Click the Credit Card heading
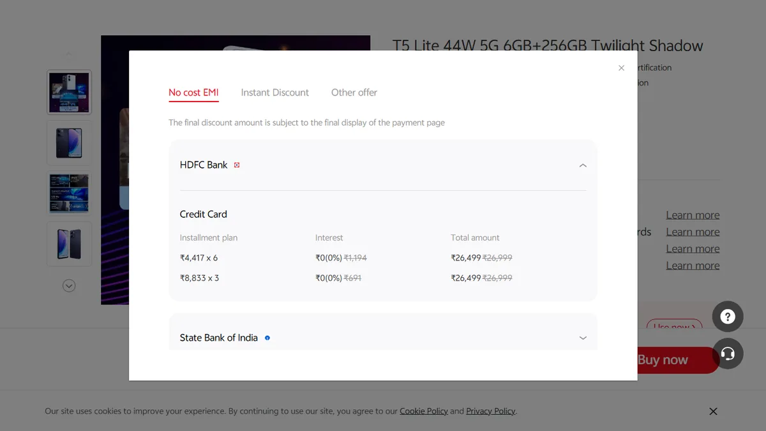The image size is (766, 431). pyautogui.click(x=203, y=215)
